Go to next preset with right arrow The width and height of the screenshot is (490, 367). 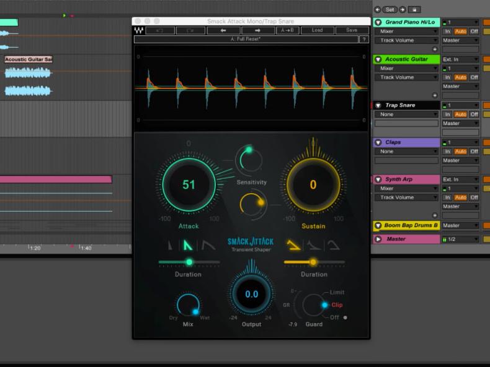(256, 30)
